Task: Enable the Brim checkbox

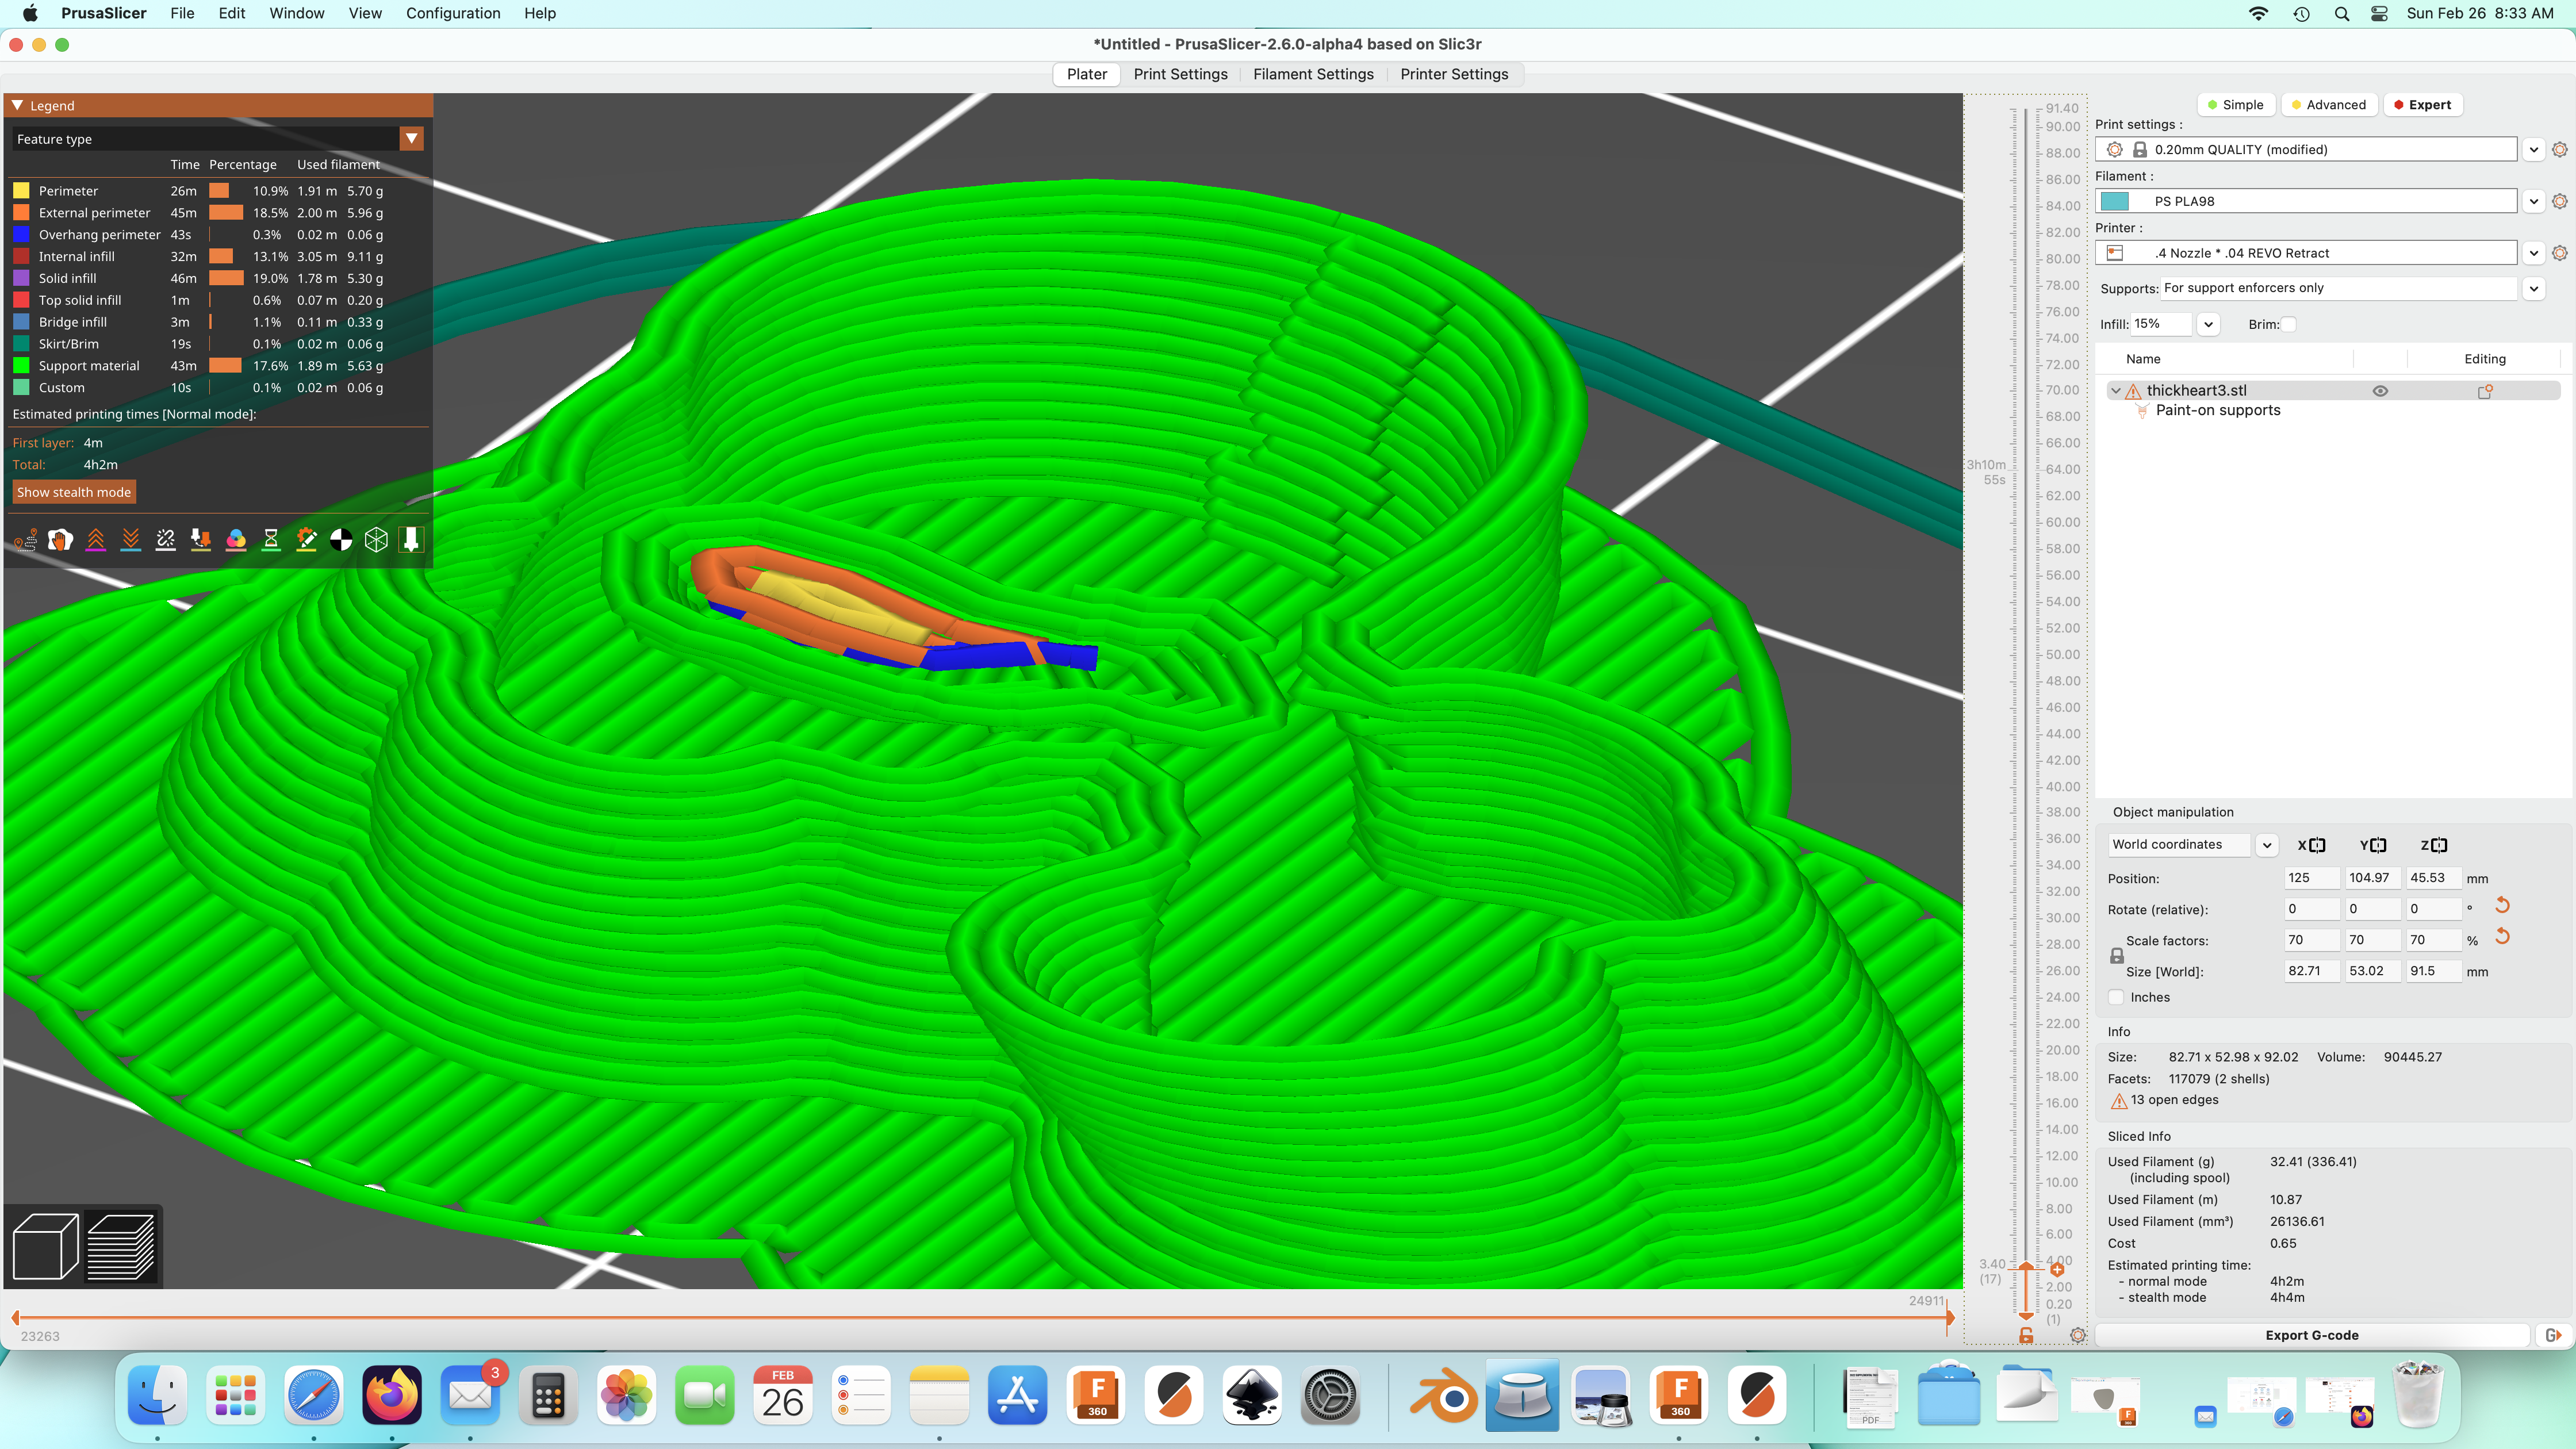Action: click(x=2289, y=324)
